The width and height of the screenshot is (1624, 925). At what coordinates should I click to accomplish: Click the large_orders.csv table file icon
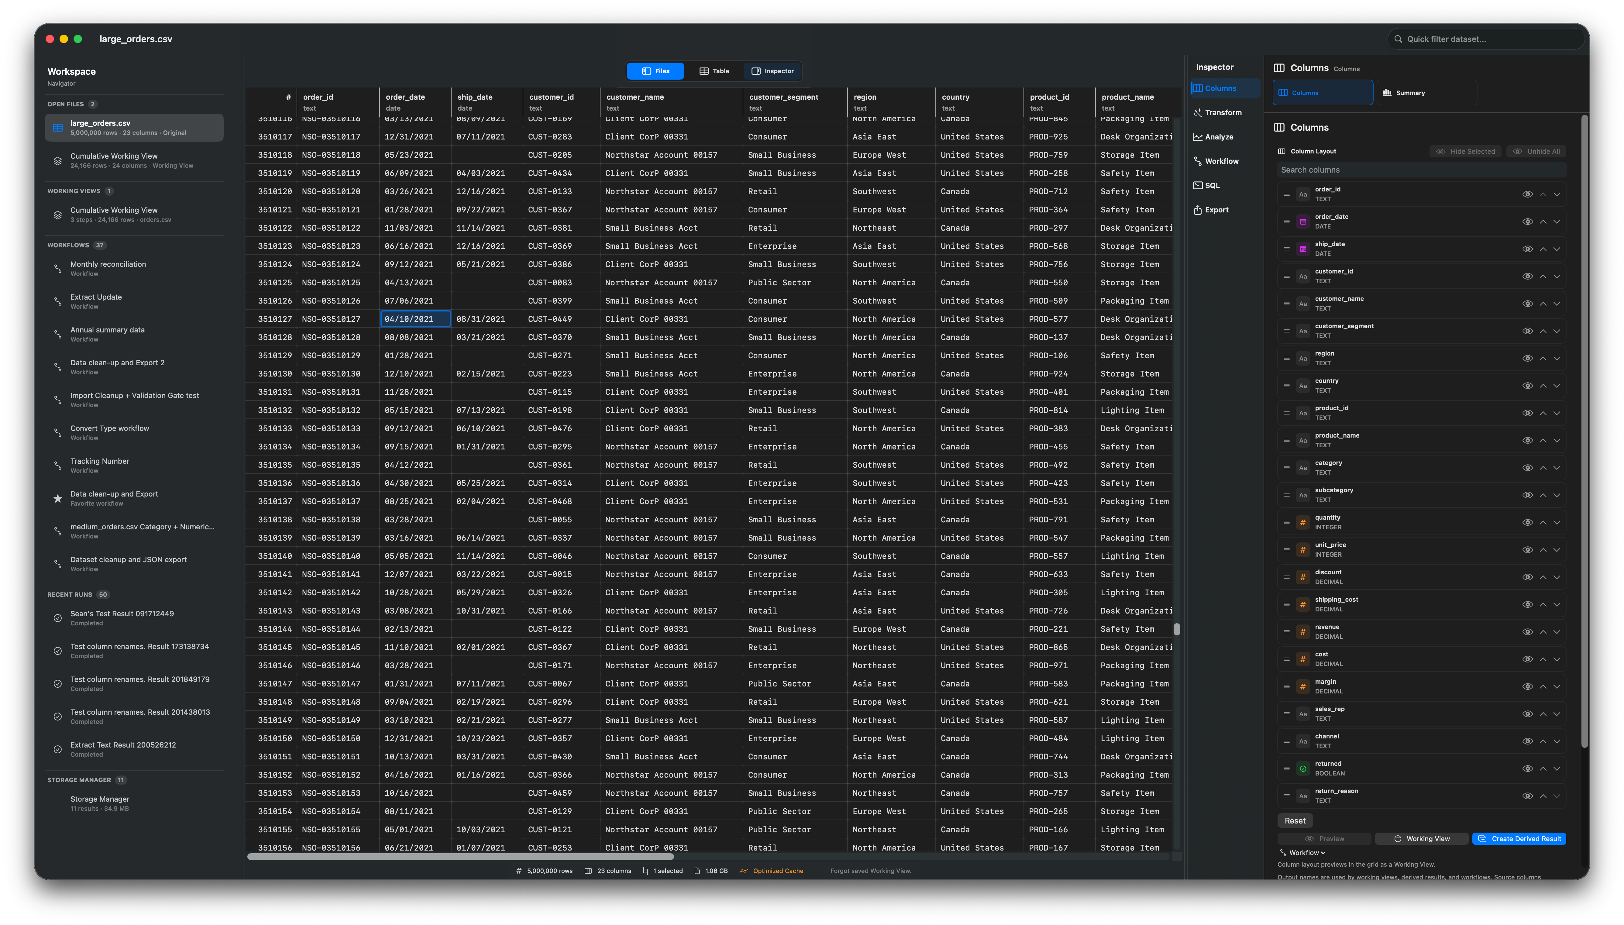(x=58, y=128)
